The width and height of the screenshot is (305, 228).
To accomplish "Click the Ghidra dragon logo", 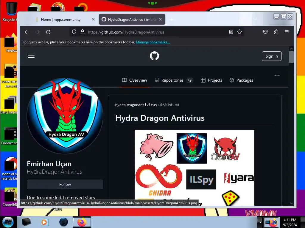I will (159, 180).
